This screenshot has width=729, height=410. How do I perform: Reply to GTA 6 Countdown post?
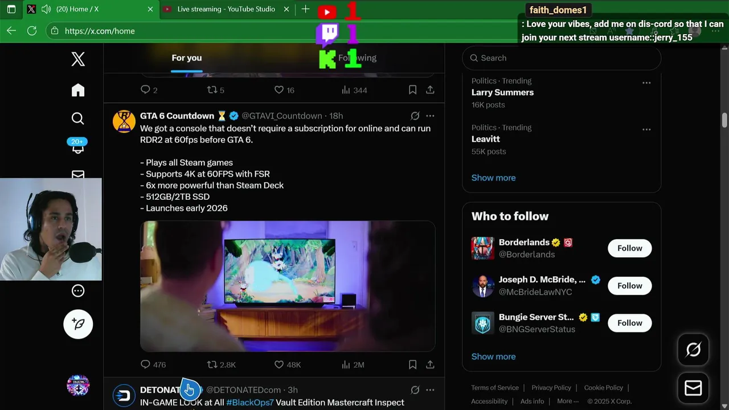pyautogui.click(x=153, y=364)
